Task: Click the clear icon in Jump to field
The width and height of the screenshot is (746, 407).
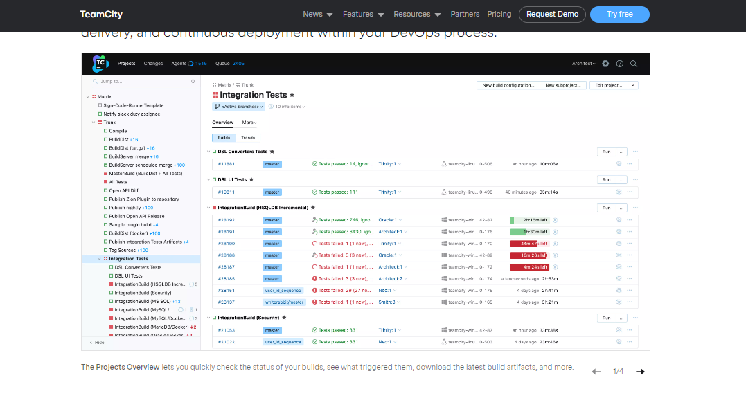Action: 193,81
